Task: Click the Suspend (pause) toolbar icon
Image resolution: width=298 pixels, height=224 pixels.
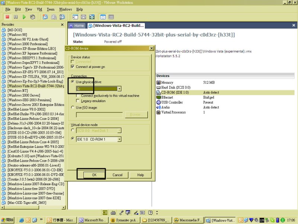Action: click(x=16, y=17)
